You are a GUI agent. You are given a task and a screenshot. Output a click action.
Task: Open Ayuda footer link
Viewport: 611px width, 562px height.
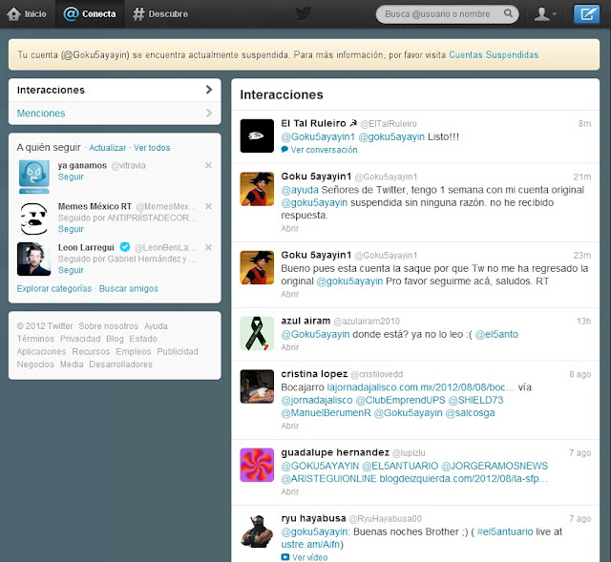(156, 326)
